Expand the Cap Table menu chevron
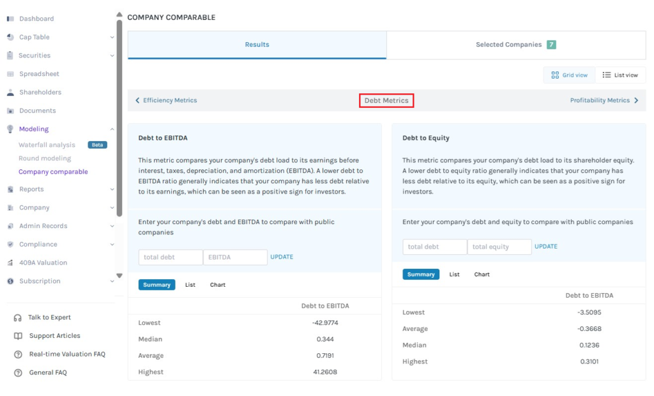The image size is (654, 396). coord(112,37)
